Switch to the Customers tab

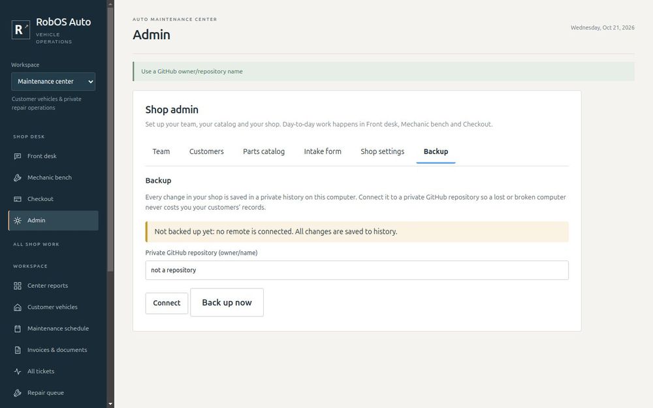click(x=206, y=151)
